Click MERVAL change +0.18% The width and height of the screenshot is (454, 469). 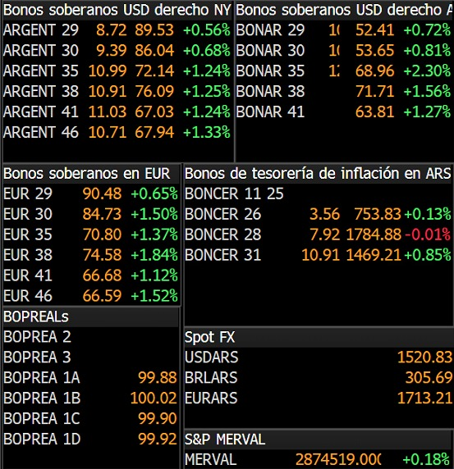(x=426, y=459)
